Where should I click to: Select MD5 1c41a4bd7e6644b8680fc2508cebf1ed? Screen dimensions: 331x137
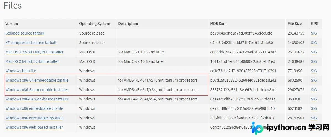point(243,61)
